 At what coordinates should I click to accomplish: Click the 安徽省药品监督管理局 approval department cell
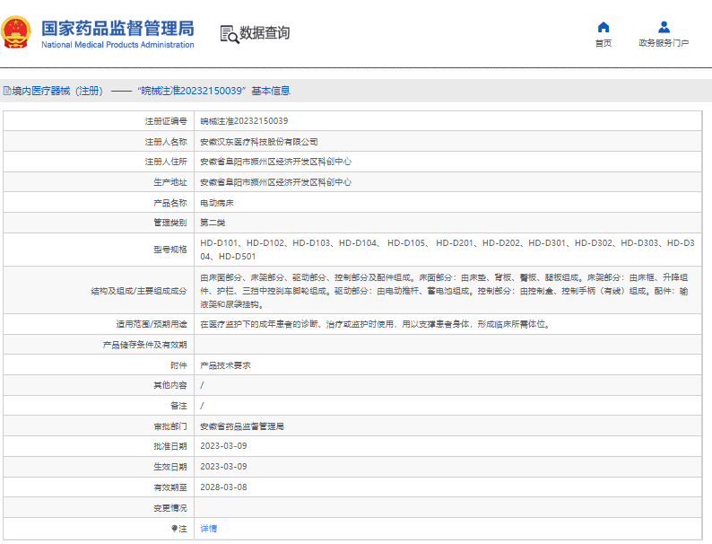tap(447, 426)
